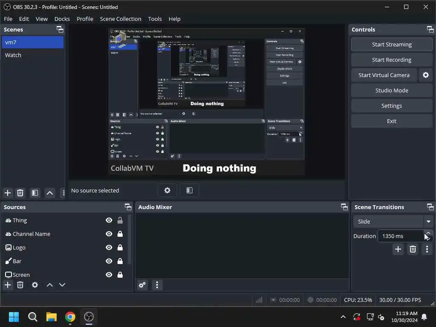This screenshot has height=327, width=436.
Task: Increase the transition Duration value
Action: point(428,233)
